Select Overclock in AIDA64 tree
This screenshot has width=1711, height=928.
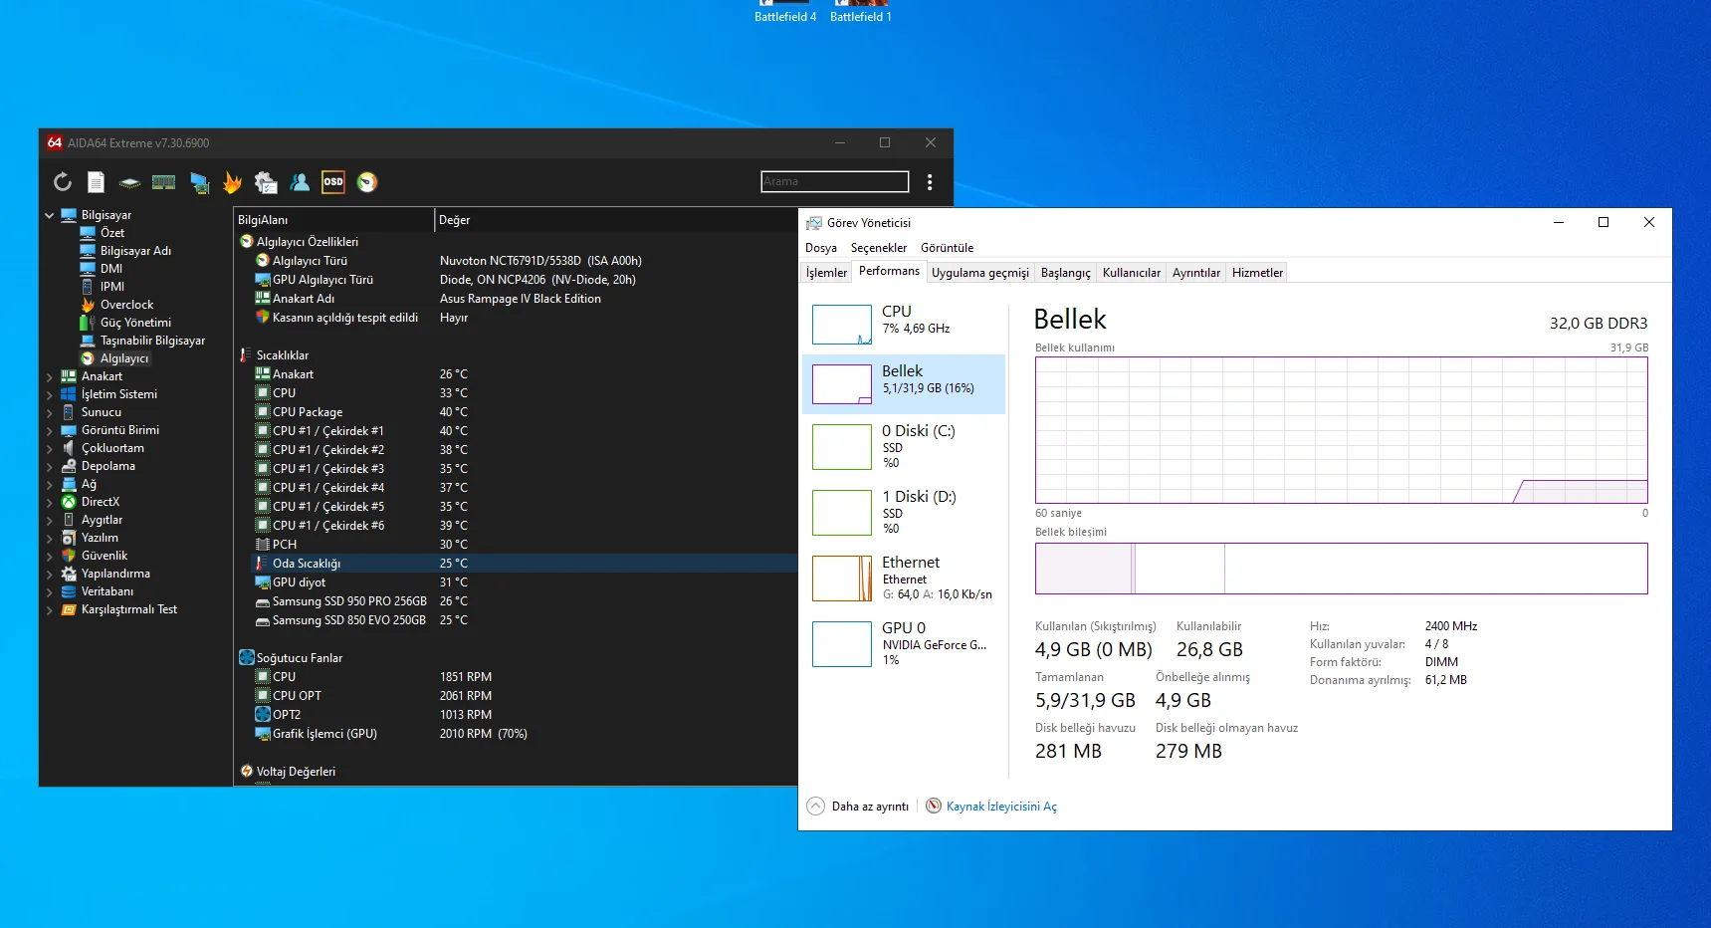[x=126, y=305]
